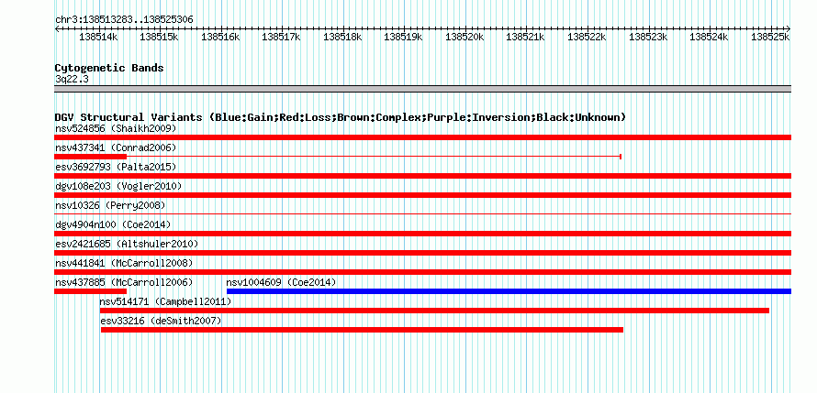Click the thick red nsv437341 segment

pyautogui.click(x=90, y=157)
